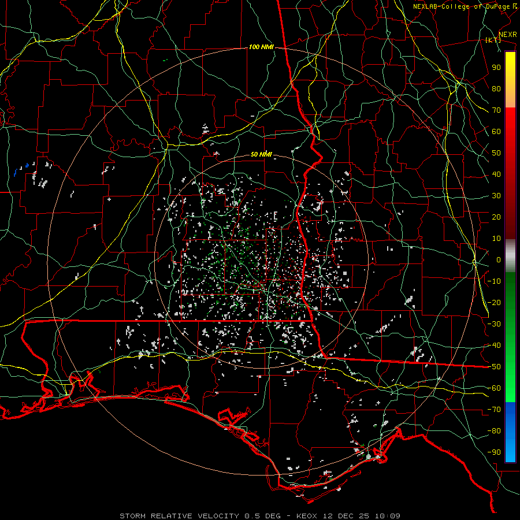520x520 pixels.
Task: Select the -50 value on the velocity scale
Action: (494, 367)
